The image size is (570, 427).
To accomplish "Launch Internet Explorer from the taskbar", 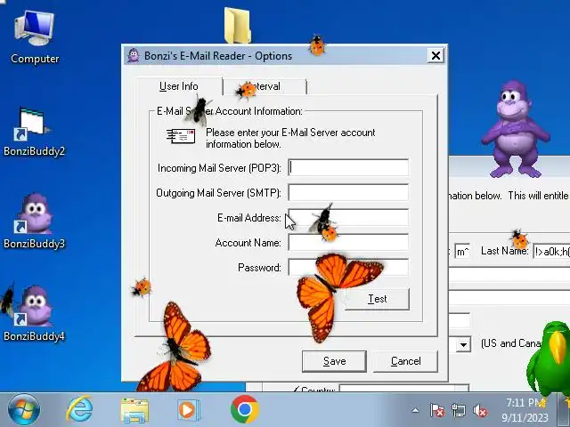I will [79, 409].
